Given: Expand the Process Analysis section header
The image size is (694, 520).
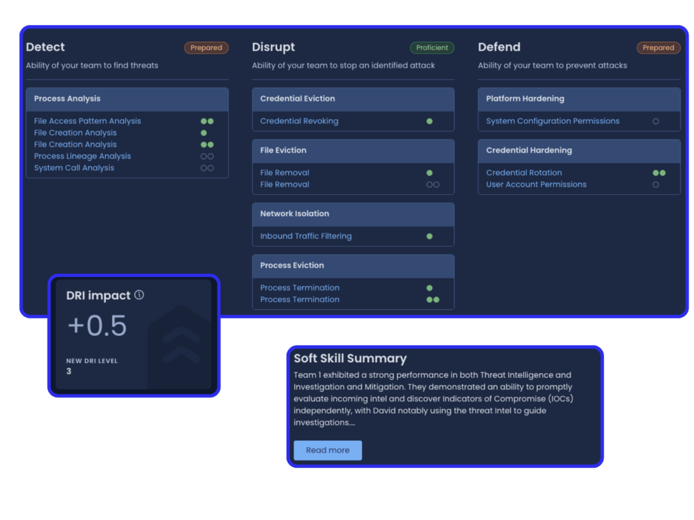Looking at the screenshot, I should click(127, 99).
